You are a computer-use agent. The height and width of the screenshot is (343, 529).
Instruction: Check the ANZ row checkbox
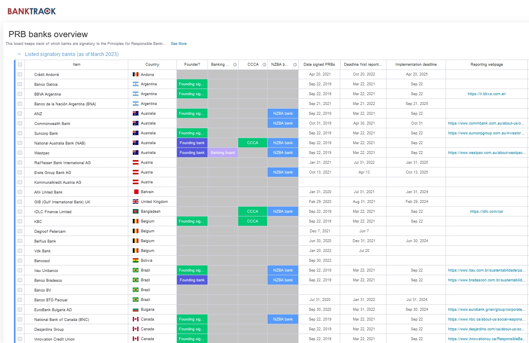click(x=20, y=114)
